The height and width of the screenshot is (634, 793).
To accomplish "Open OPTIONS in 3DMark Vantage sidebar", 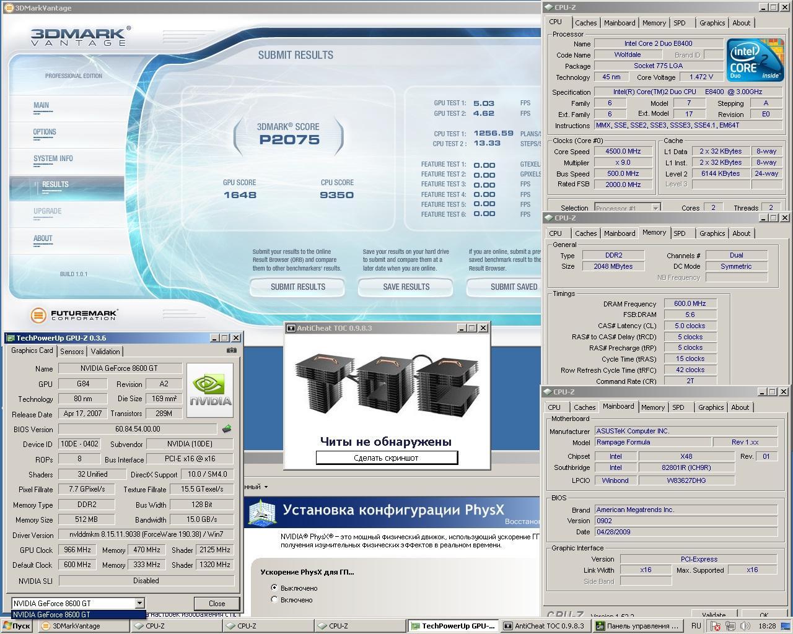I will click(x=45, y=132).
